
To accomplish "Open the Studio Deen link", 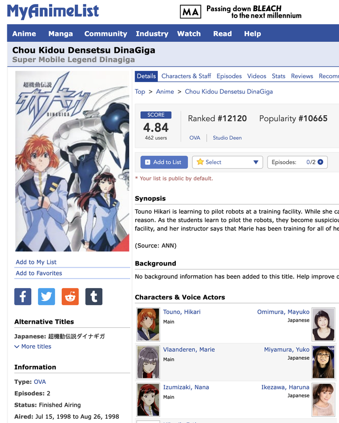I will click(x=227, y=138).
